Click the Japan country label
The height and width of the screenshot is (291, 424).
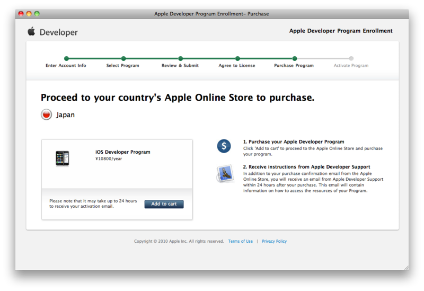(x=65, y=114)
